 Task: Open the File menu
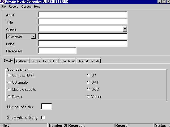tap(3, 7)
